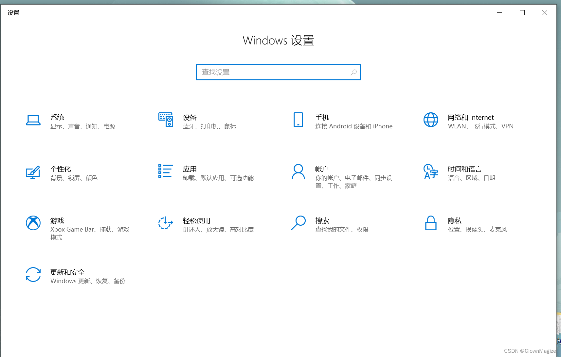Click the 轻松使用 dashed clock icon

[x=166, y=223]
